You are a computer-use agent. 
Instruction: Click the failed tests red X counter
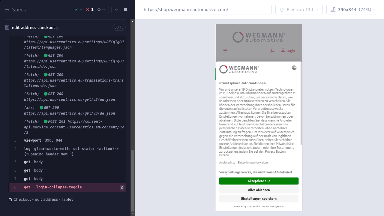click(x=90, y=10)
